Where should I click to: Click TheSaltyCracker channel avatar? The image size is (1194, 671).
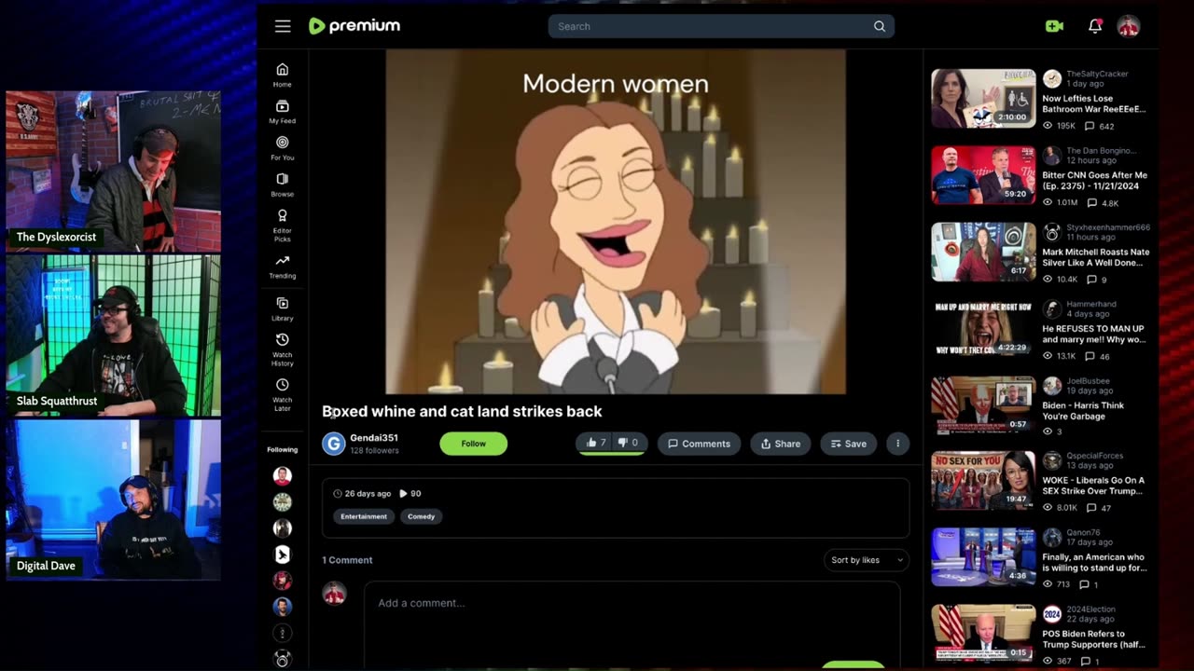click(1052, 78)
